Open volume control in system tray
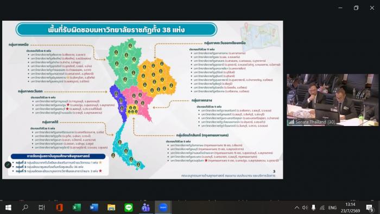Screen dimensions: 380x214 click(305, 207)
